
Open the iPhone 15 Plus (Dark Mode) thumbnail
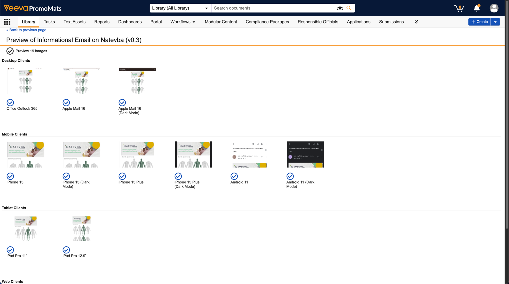coord(193,154)
